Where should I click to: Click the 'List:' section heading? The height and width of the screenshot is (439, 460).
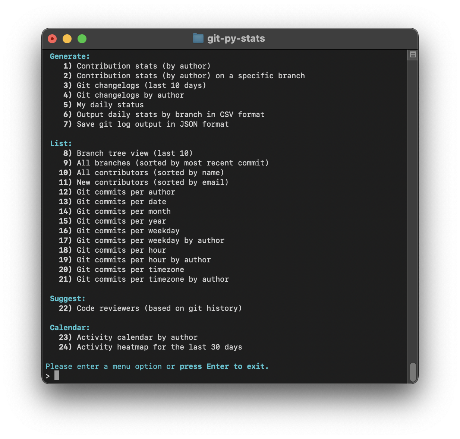(61, 143)
